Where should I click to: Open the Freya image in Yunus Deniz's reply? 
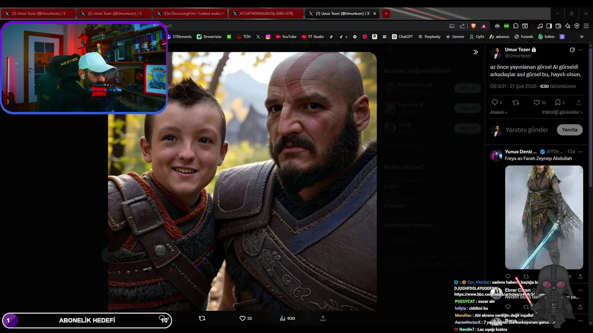[x=544, y=217]
